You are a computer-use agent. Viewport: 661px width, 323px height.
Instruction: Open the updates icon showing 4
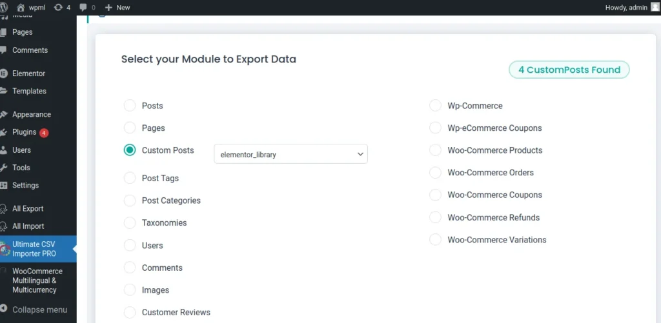click(59, 7)
